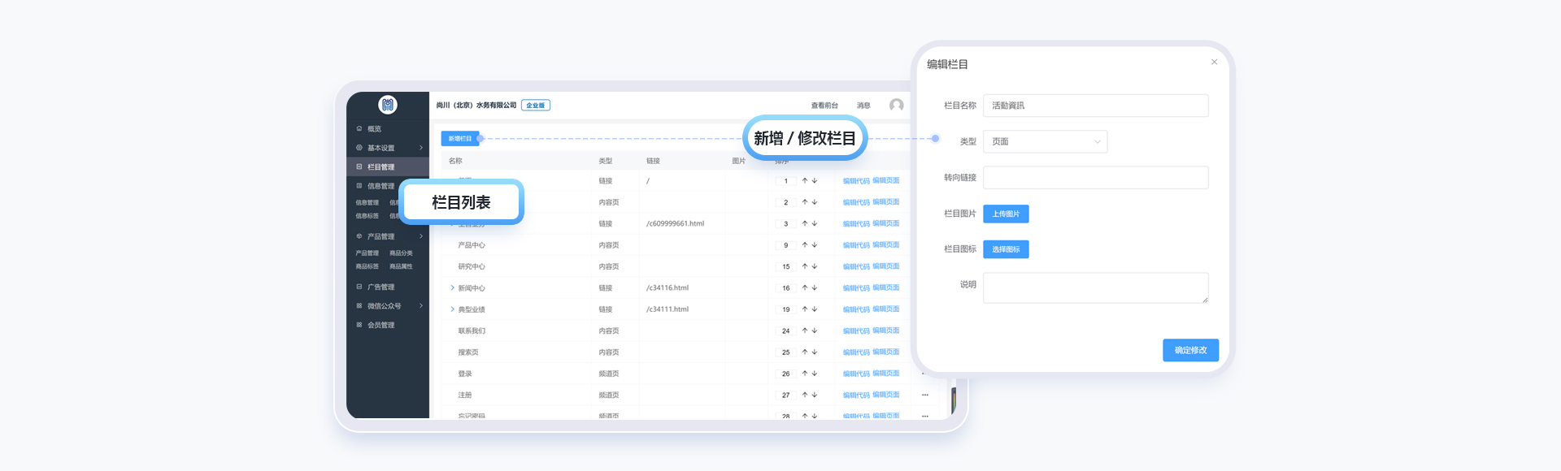Close the 编辑栏目 dialog with X

pos(1214,63)
